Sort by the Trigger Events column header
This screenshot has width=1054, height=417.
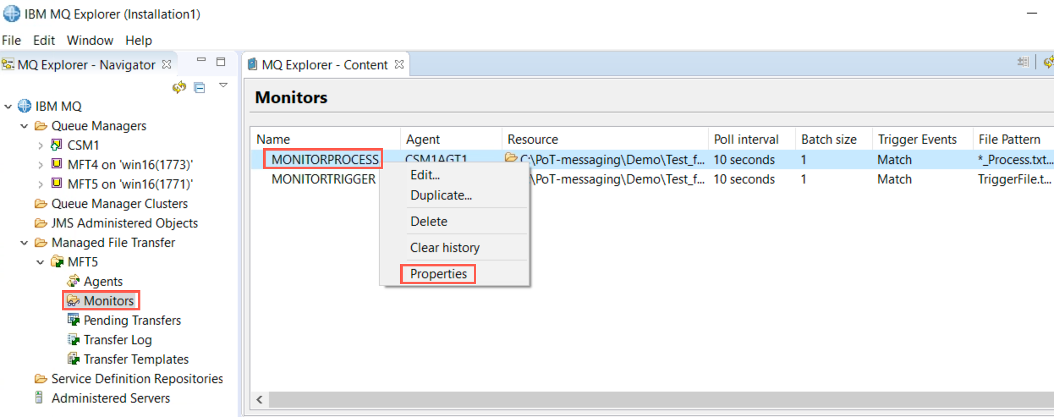pyautogui.click(x=922, y=139)
